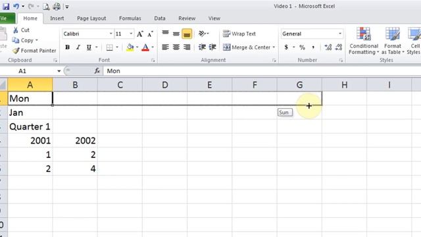Open Number dialog launcher
The height and width of the screenshot is (237, 421).
point(341,60)
